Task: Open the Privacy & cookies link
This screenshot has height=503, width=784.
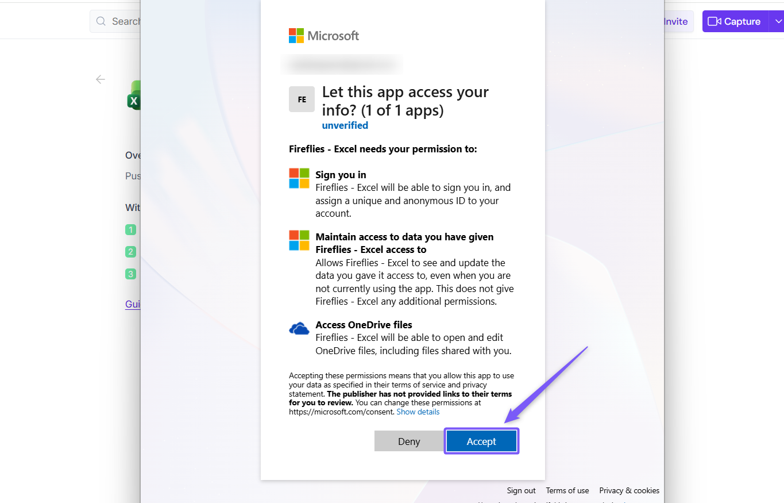Action: [629, 490]
